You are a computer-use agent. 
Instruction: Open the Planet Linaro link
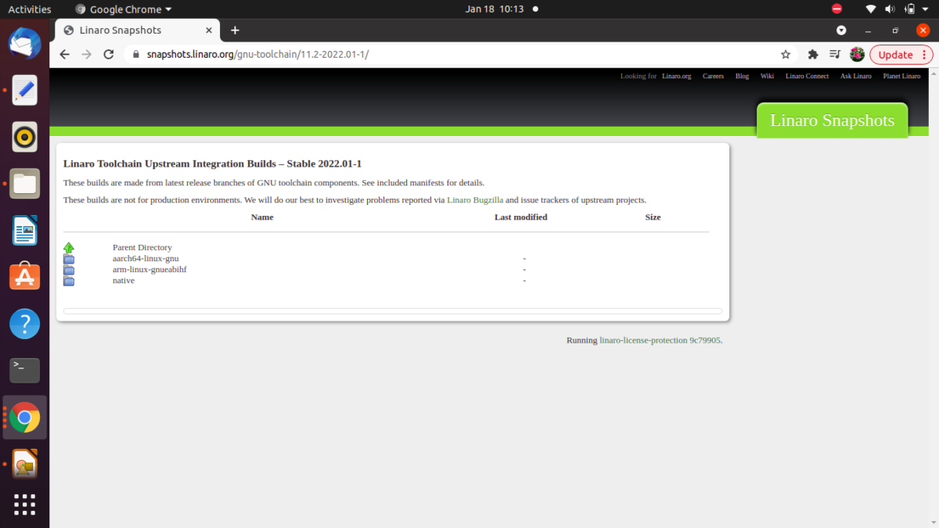click(901, 76)
